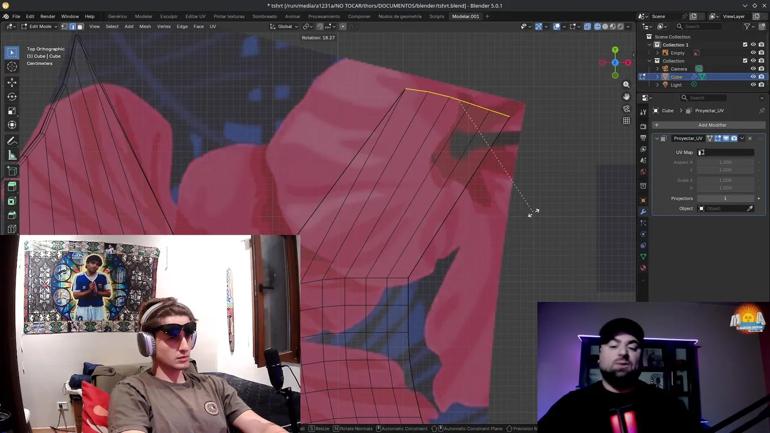Expand the Cube object in outliner
770x433 pixels.
pyautogui.click(x=658, y=77)
